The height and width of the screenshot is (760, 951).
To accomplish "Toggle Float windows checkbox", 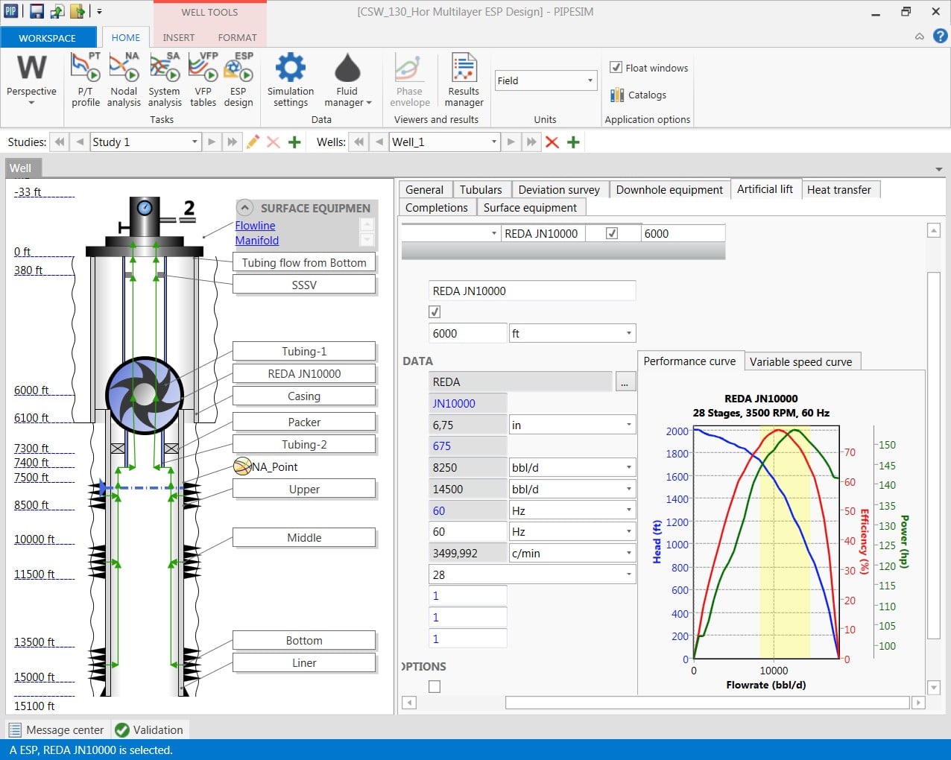I will pyautogui.click(x=616, y=67).
